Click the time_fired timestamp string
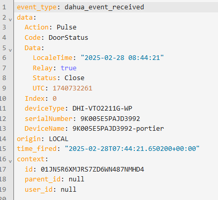Image resolution: width=218 pixels, height=200 pixels. [132, 148]
